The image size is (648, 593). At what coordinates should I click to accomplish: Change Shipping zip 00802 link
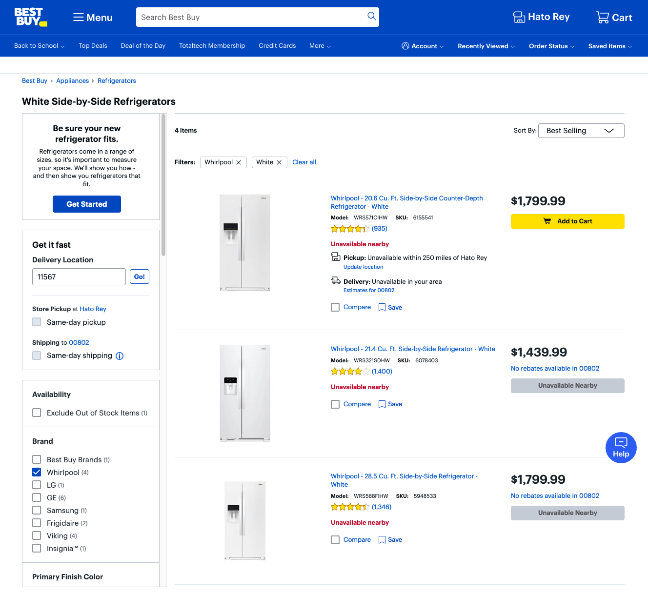[79, 343]
